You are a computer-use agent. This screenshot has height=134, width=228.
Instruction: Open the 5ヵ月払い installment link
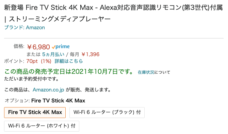53,54
